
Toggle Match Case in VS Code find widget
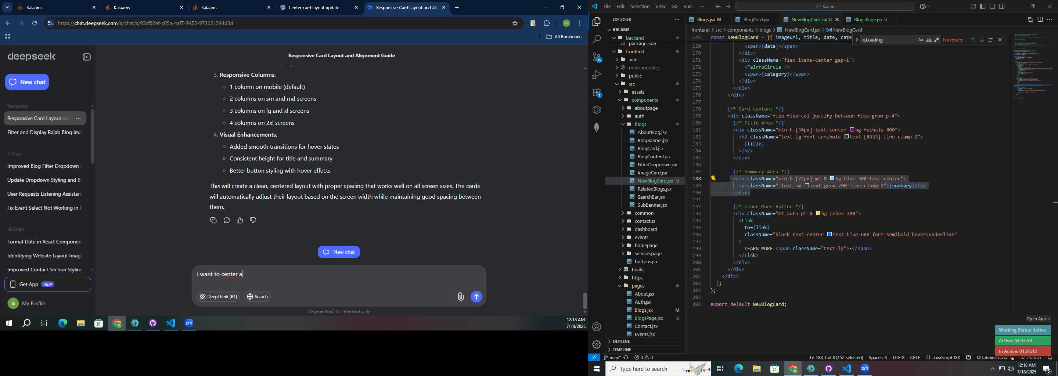[920, 40]
